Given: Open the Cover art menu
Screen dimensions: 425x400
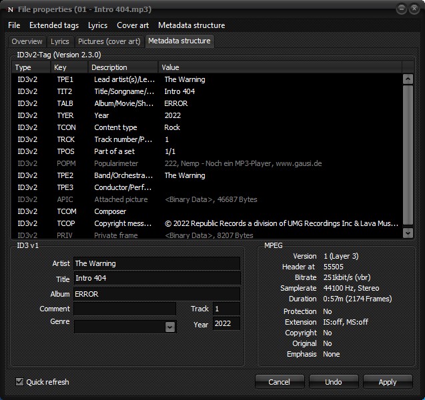Looking at the screenshot, I should [133, 25].
